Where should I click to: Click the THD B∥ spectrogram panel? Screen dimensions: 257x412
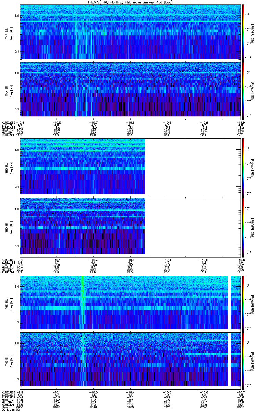coord(130,227)
